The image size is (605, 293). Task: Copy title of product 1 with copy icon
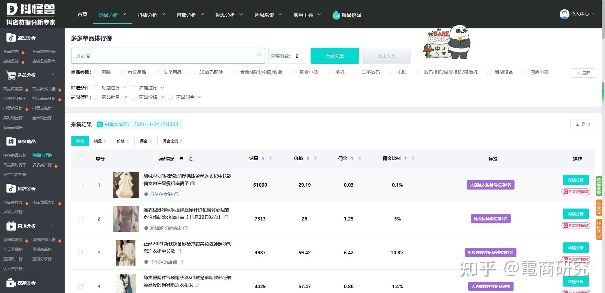(x=193, y=183)
